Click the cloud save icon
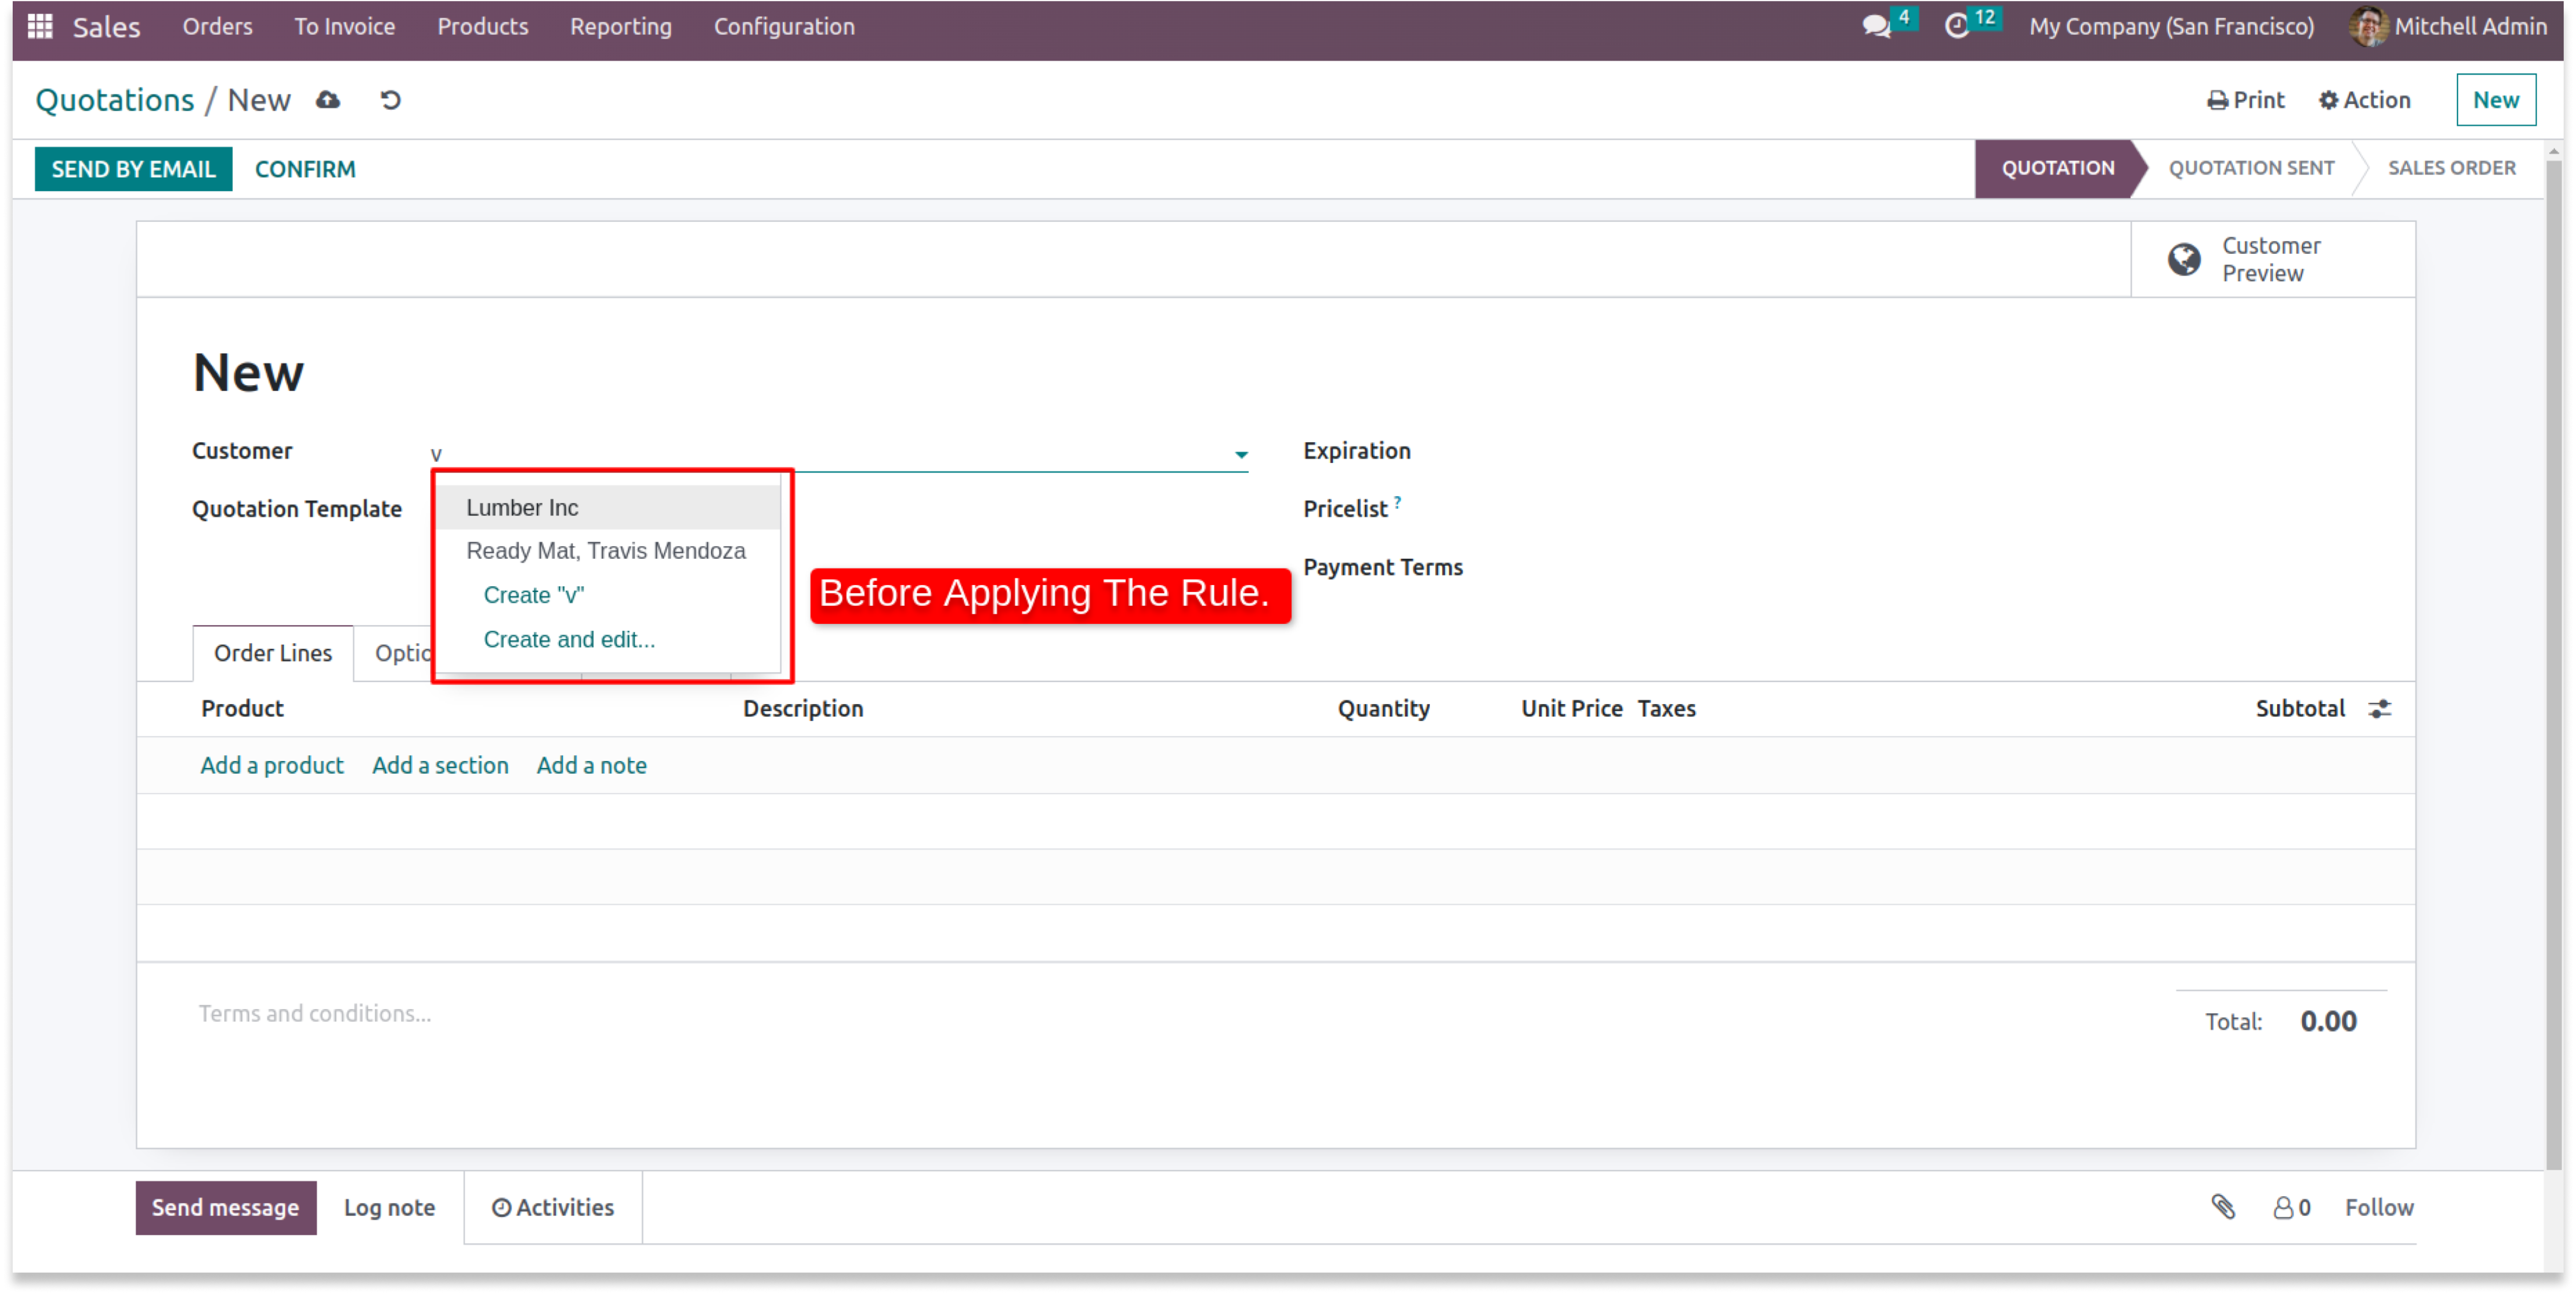This screenshot has width=2576, height=1293. click(328, 100)
